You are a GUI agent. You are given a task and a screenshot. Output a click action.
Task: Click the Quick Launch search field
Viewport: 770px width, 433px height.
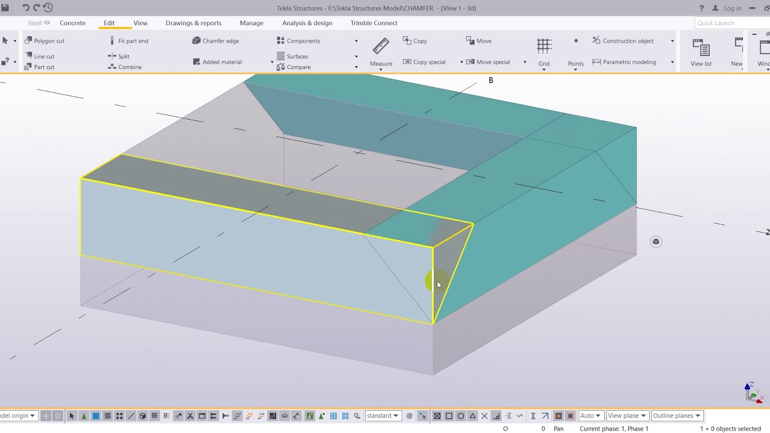click(x=732, y=23)
